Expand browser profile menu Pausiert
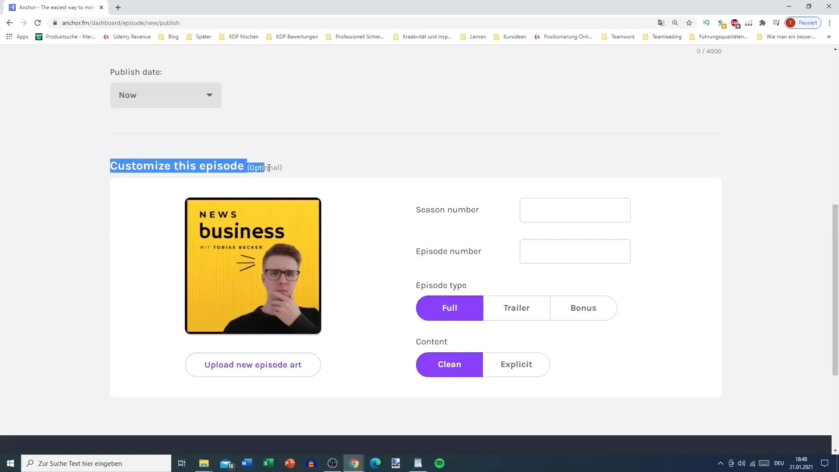Viewport: 839px width, 472px height. point(804,22)
